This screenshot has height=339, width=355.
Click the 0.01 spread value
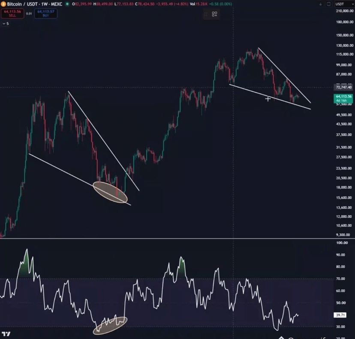(29, 14)
